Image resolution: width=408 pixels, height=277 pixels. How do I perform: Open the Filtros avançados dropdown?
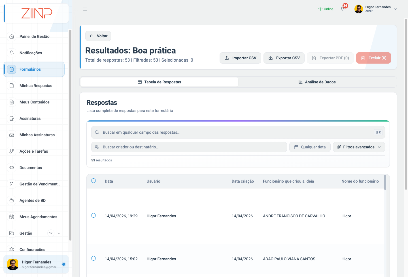(x=359, y=147)
